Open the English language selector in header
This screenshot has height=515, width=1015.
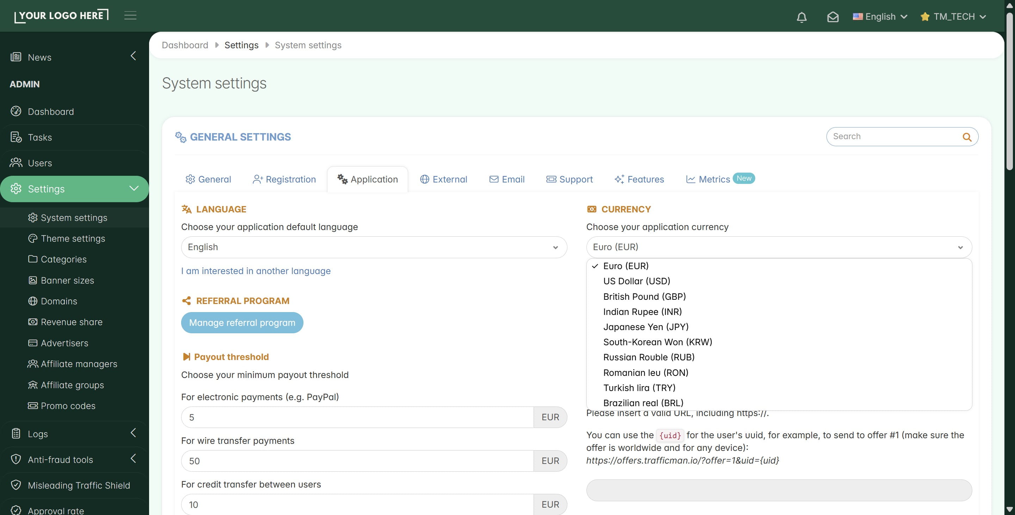tap(880, 17)
